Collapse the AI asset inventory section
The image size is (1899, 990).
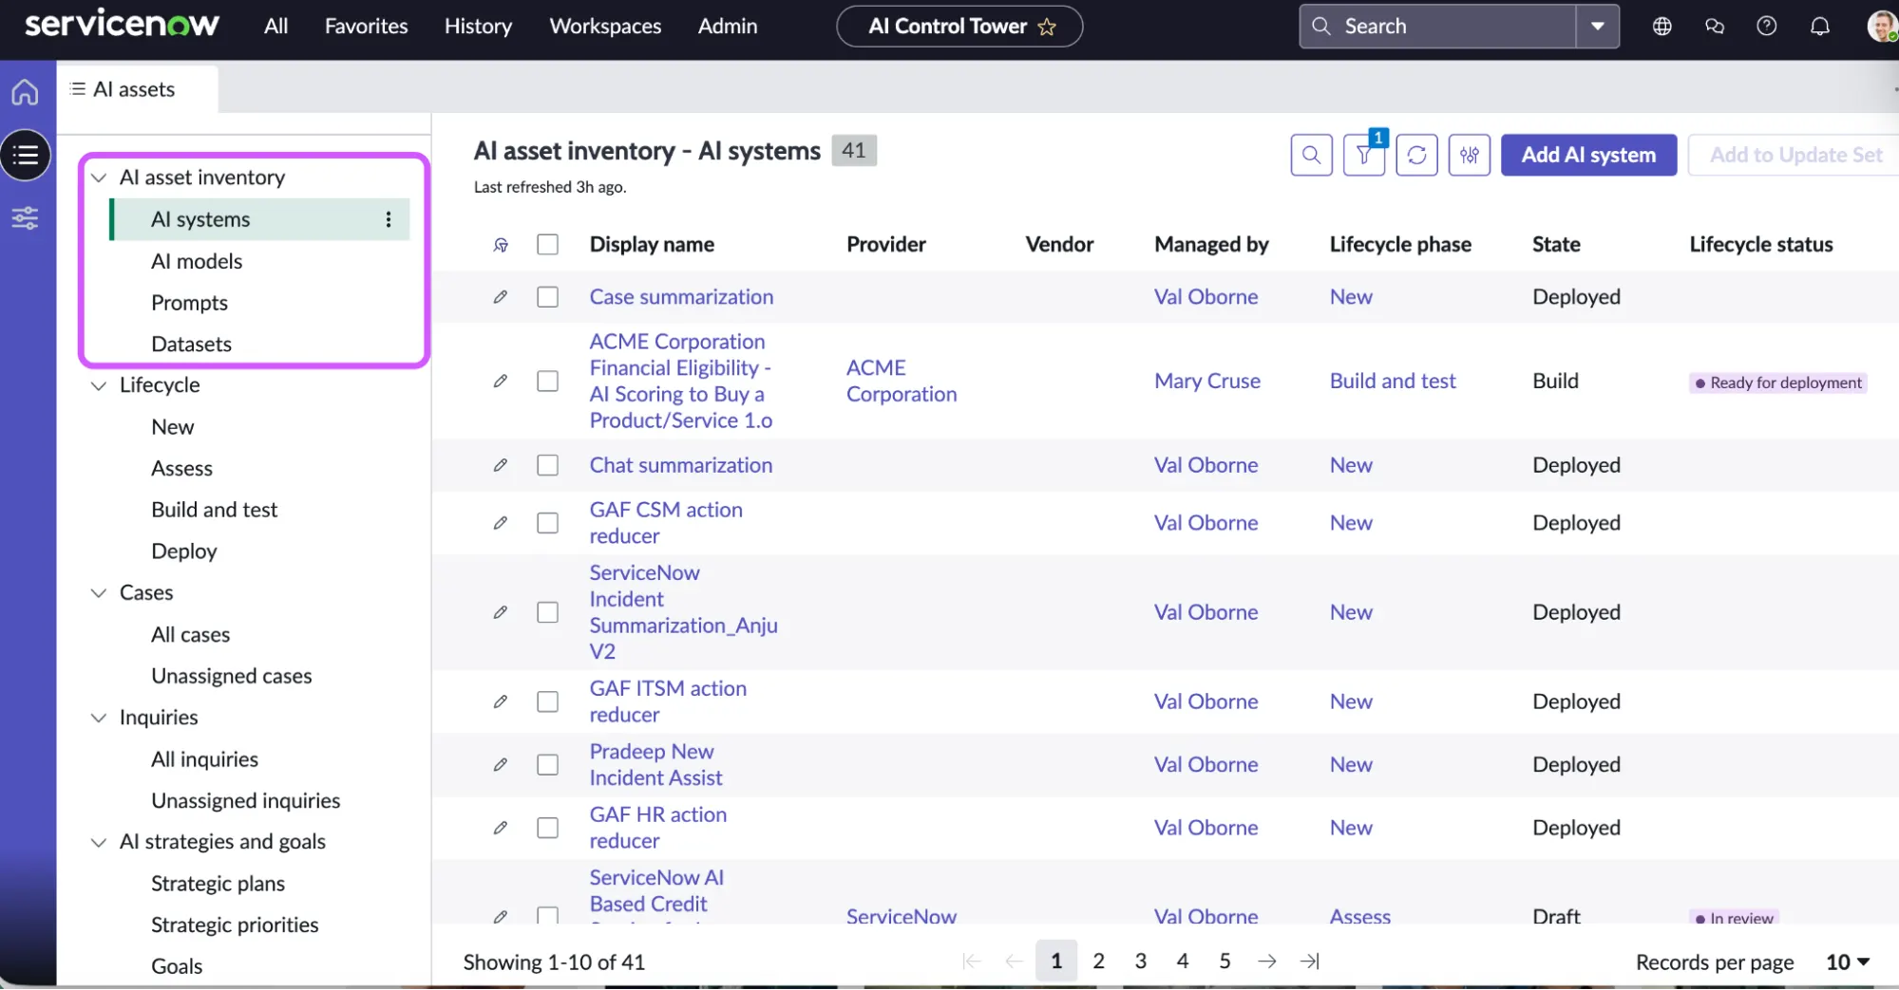click(x=98, y=177)
